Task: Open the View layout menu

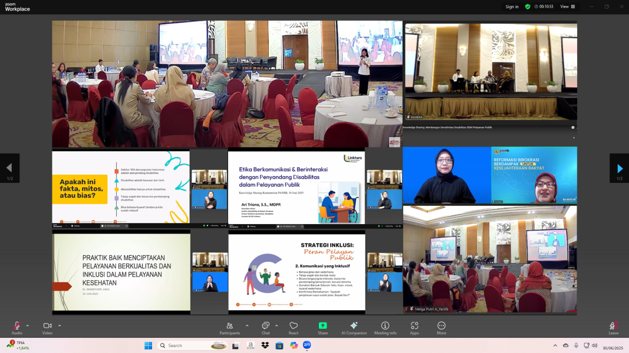Action: pos(568,6)
